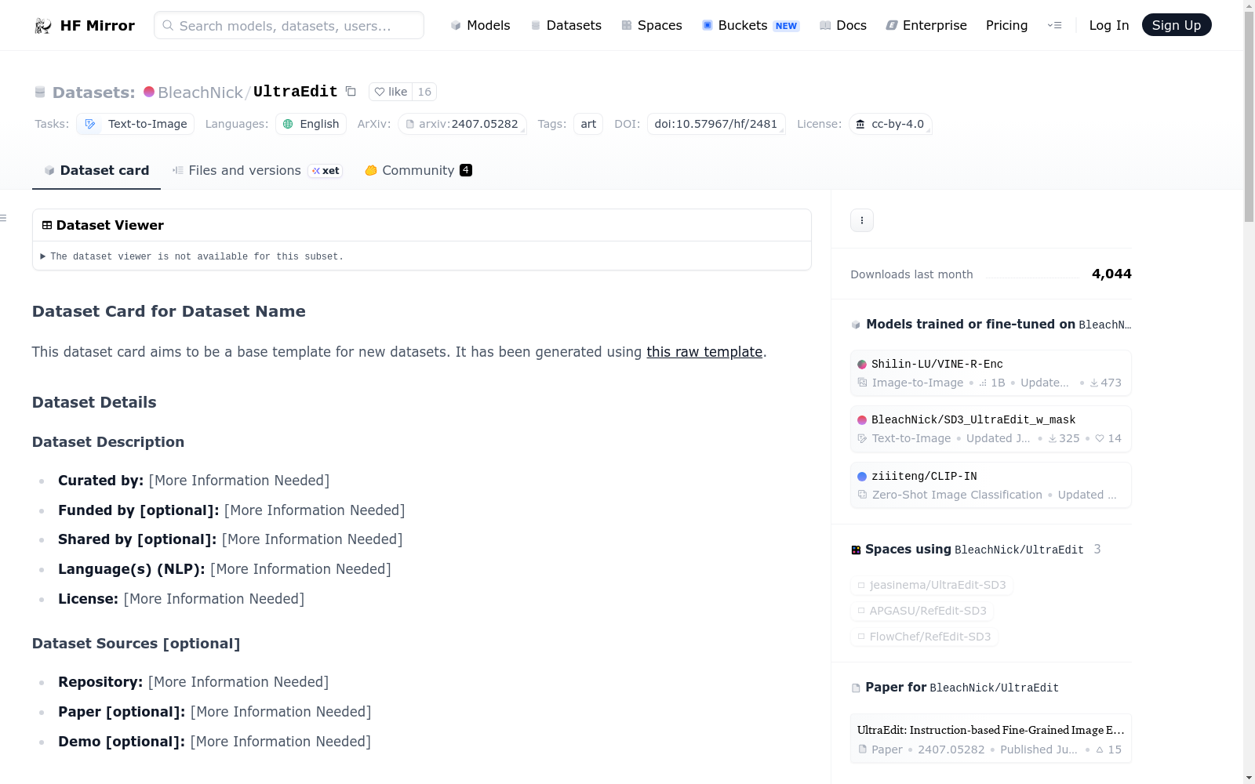Click the page vertical scrollbar thumb
This screenshot has height=784, width=1255.
pyautogui.click(x=1249, y=116)
